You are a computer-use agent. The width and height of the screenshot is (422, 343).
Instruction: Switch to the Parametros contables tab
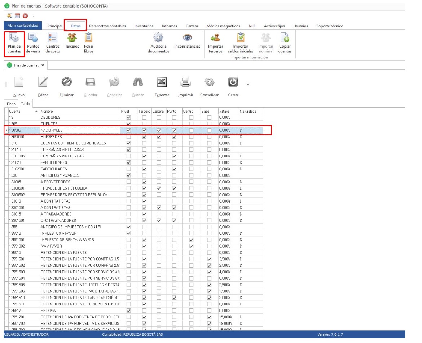[x=107, y=26]
